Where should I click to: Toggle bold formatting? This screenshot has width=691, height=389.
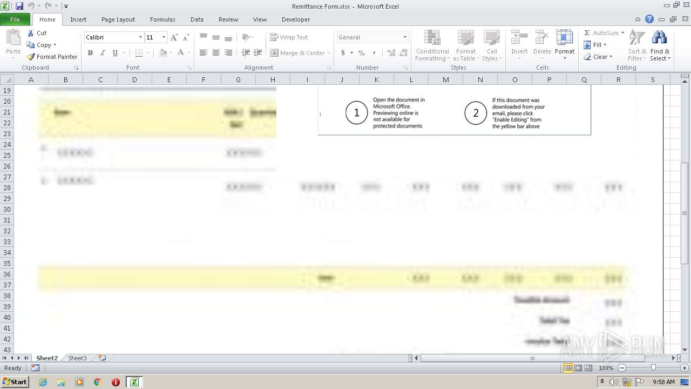point(90,53)
